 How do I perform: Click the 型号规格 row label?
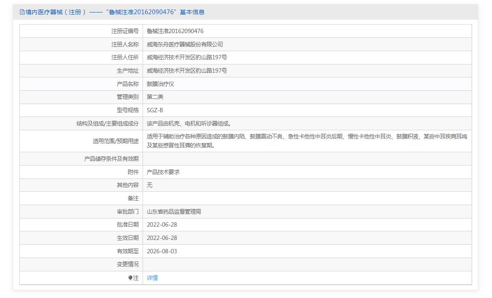128,110
